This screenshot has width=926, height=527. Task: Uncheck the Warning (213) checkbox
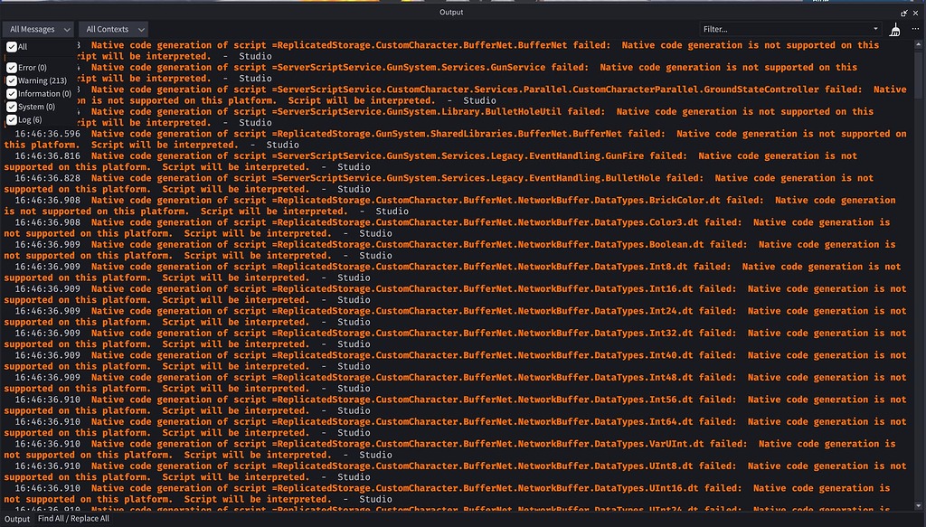(10, 79)
